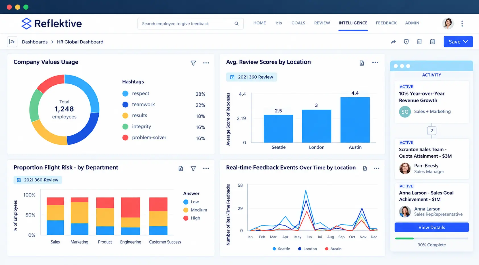The width and height of the screenshot is (479, 265).
Task: Click the Dashboards breadcrumb link
Action: click(35, 42)
